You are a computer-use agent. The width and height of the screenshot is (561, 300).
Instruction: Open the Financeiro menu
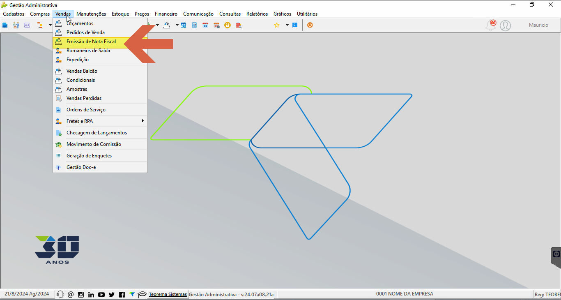point(166,14)
